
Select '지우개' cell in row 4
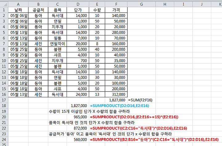(57, 27)
